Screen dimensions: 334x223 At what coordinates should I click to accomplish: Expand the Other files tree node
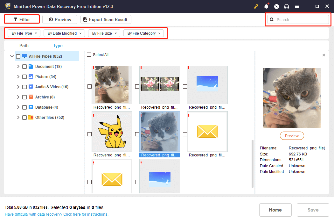tap(18, 117)
